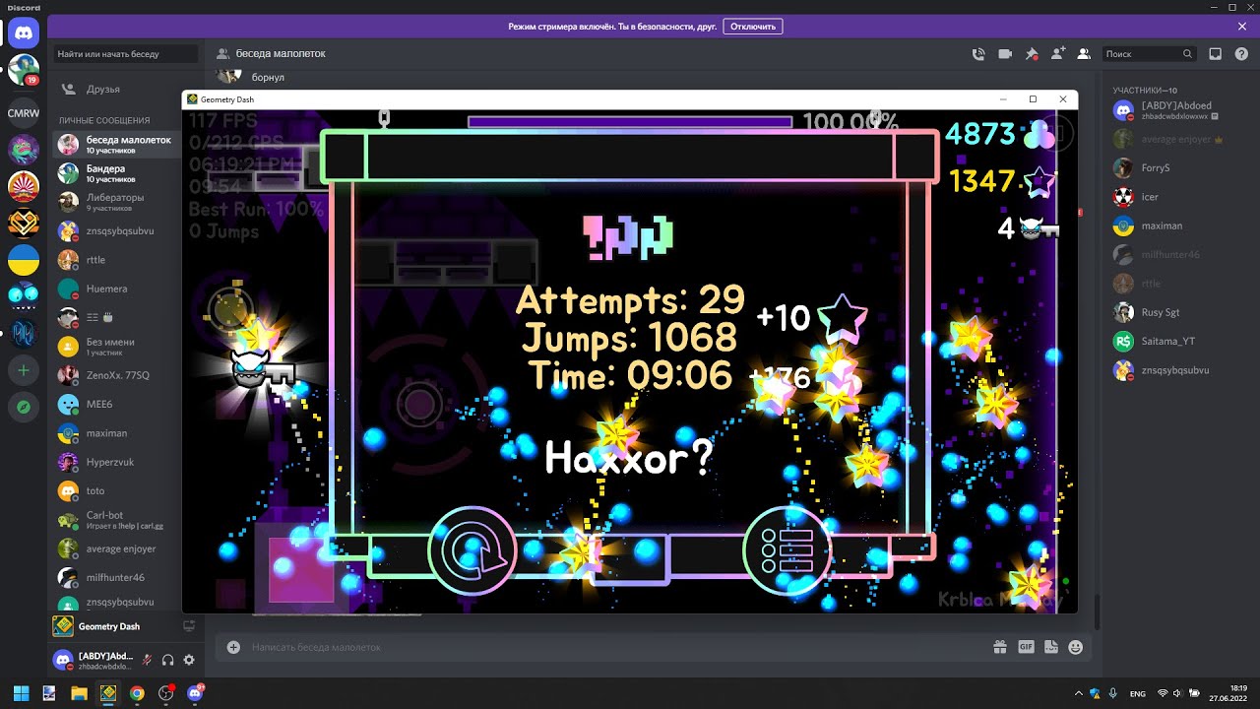Click the Отключить streamer mode button
This screenshot has width=1260, height=709.
point(753,27)
